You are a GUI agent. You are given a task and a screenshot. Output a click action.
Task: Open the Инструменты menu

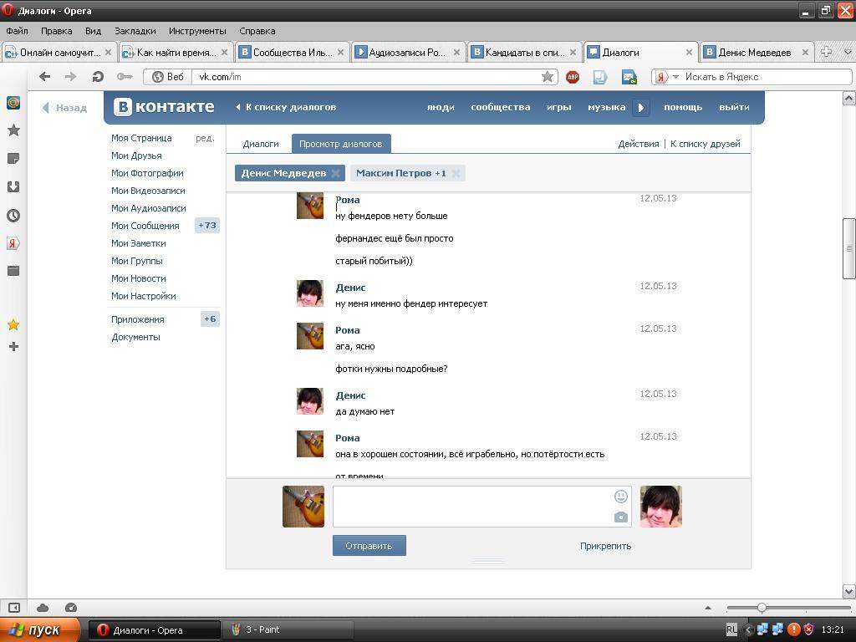pyautogui.click(x=197, y=31)
